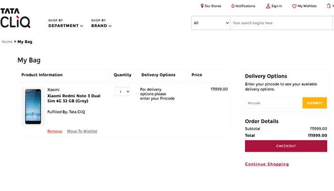334x191 pixels.
Task: Open the quantity selector dropdown
Action: pos(122,92)
